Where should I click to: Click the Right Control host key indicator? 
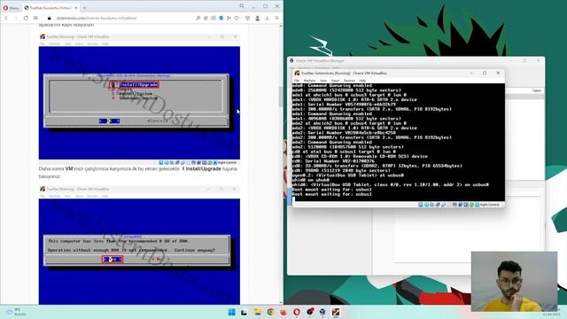click(x=490, y=205)
